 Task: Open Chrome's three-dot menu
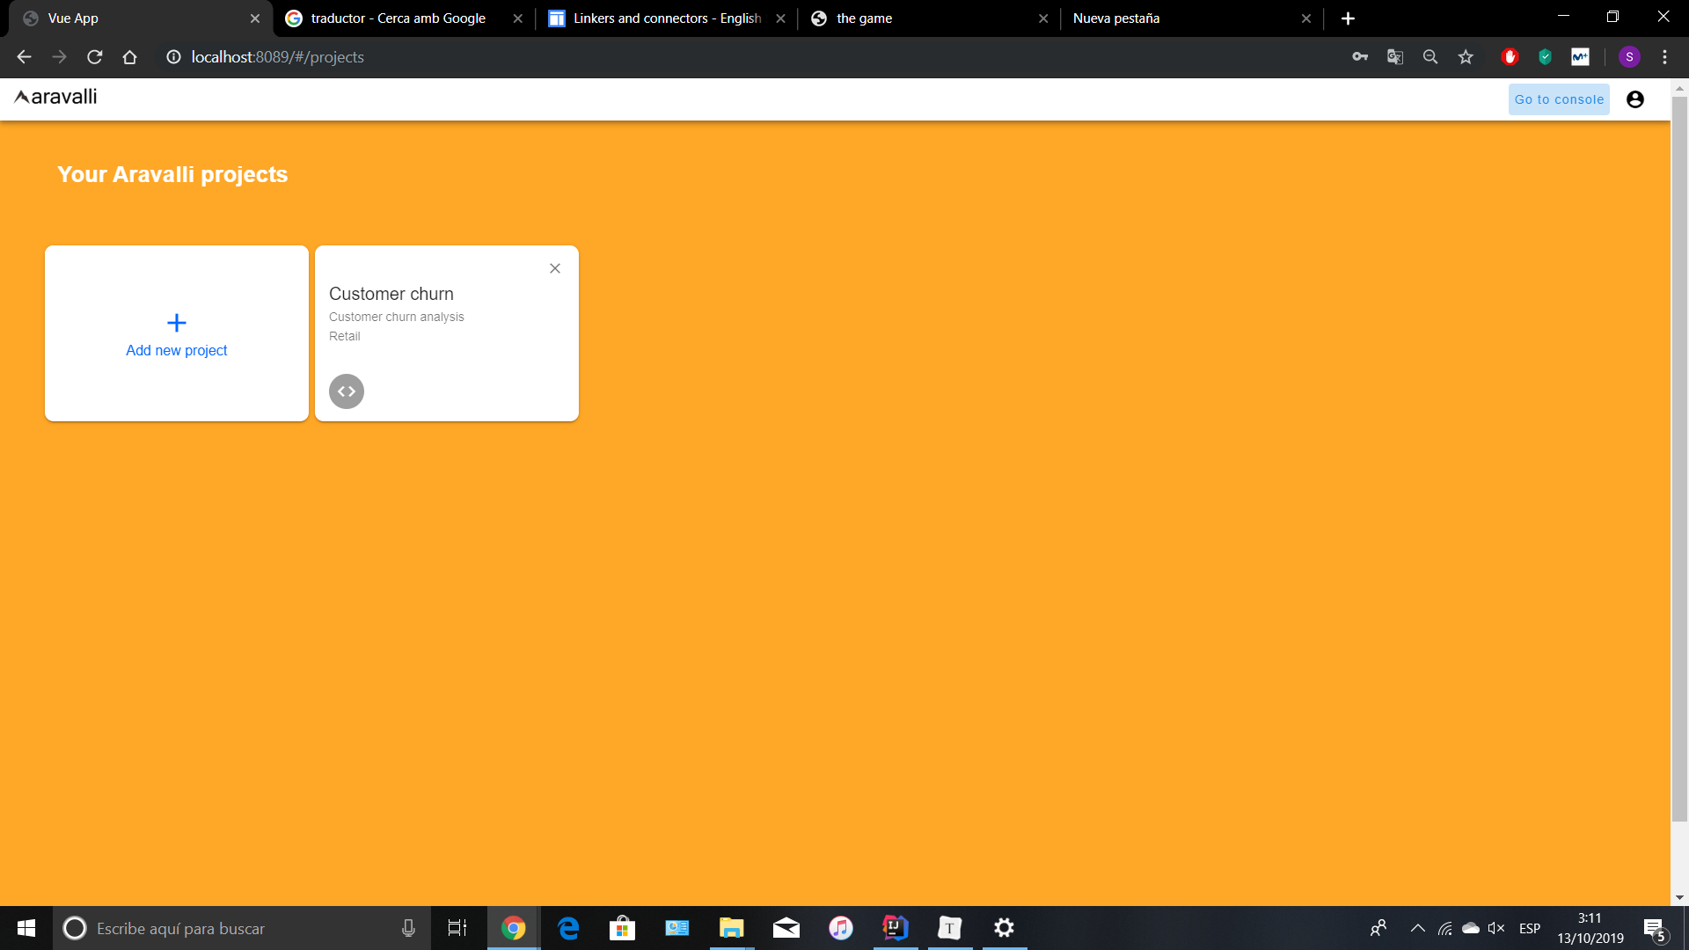point(1664,57)
